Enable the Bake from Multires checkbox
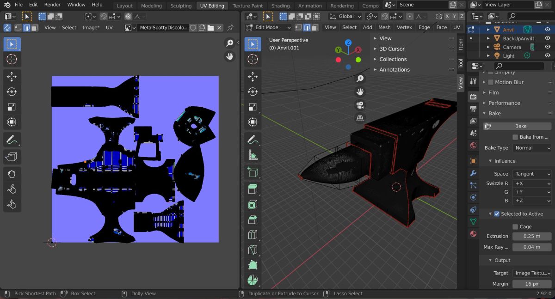The image size is (555, 299). (x=515, y=137)
